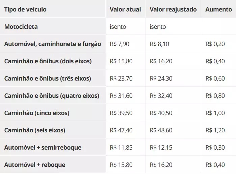
Task: Click the R$ 7,90 current value cell
Action: [x=120, y=44]
